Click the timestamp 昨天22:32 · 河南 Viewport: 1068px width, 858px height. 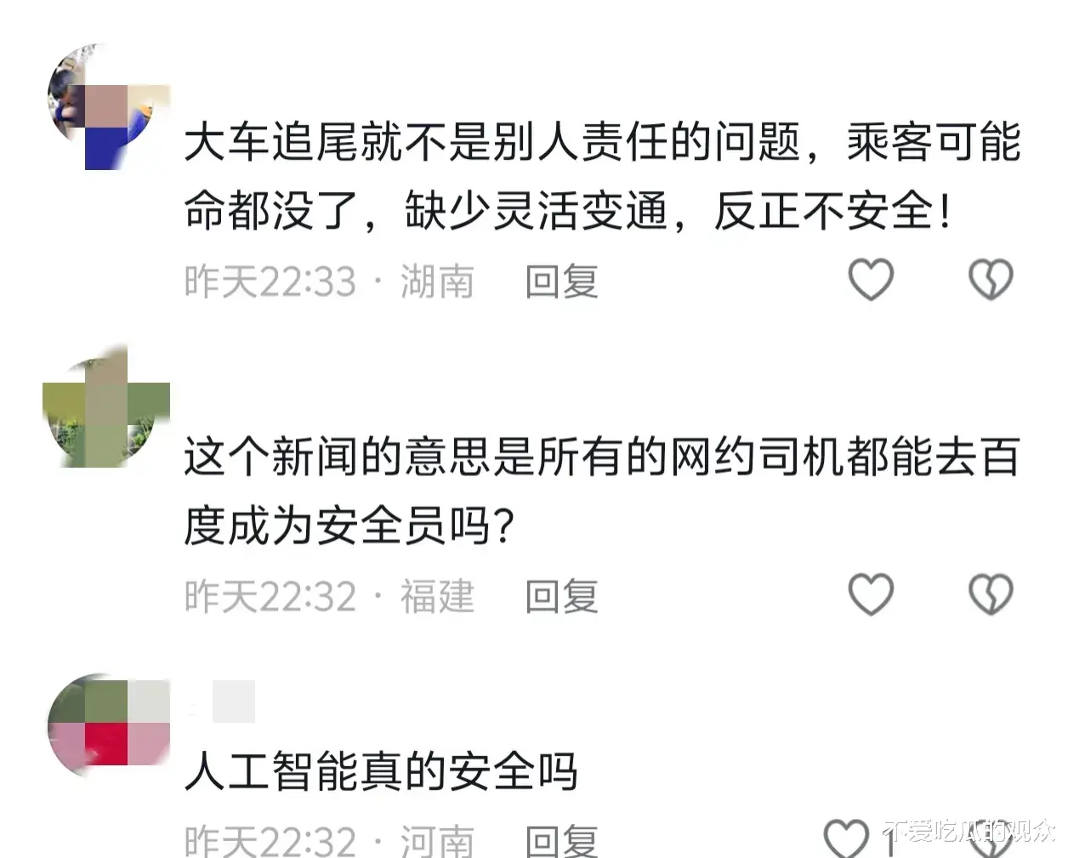pos(329,840)
